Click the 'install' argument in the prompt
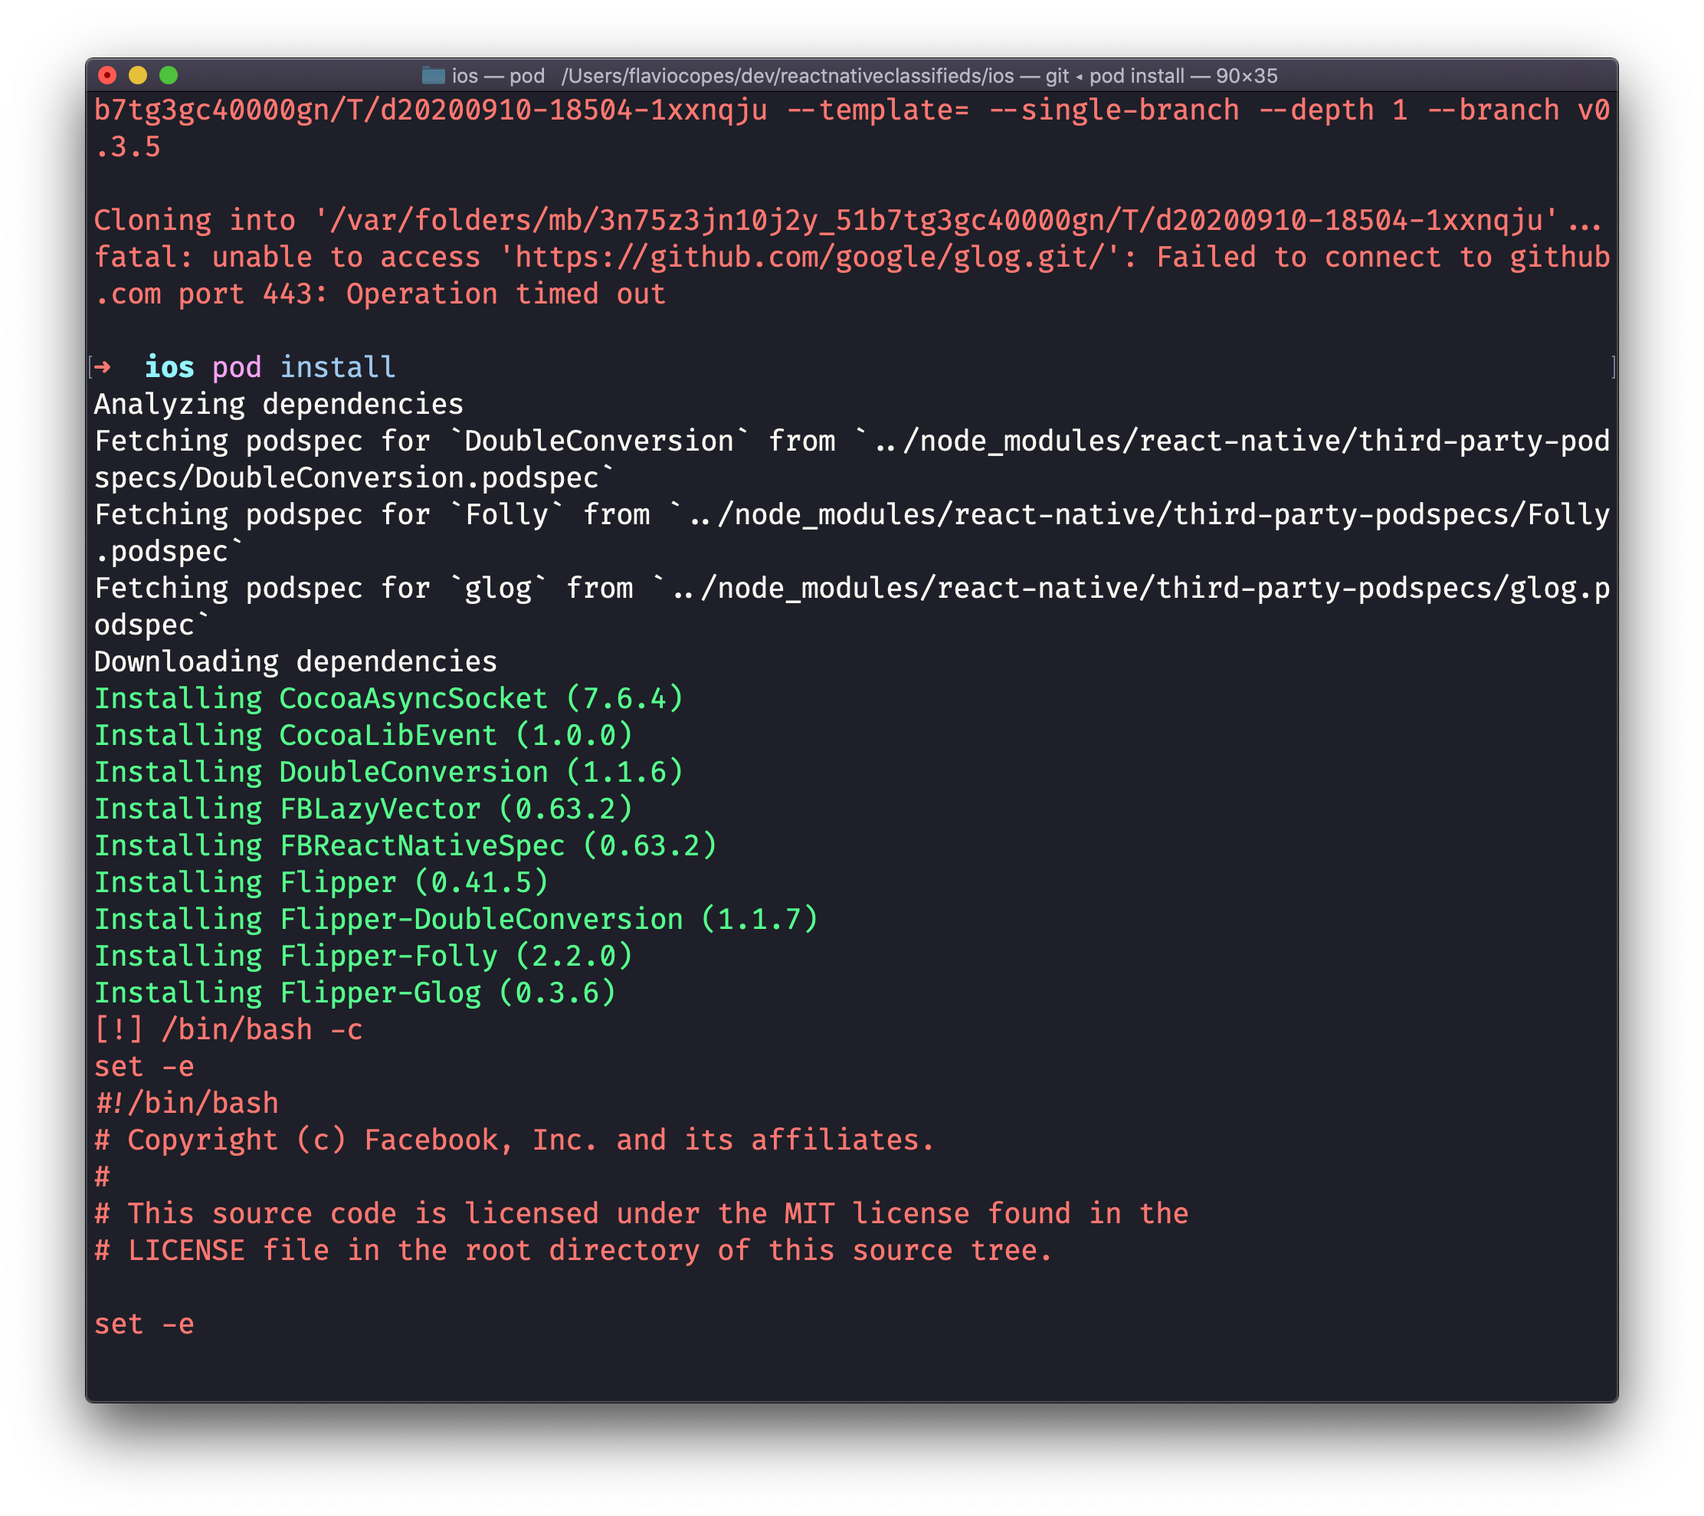This screenshot has height=1516, width=1704. [x=338, y=367]
